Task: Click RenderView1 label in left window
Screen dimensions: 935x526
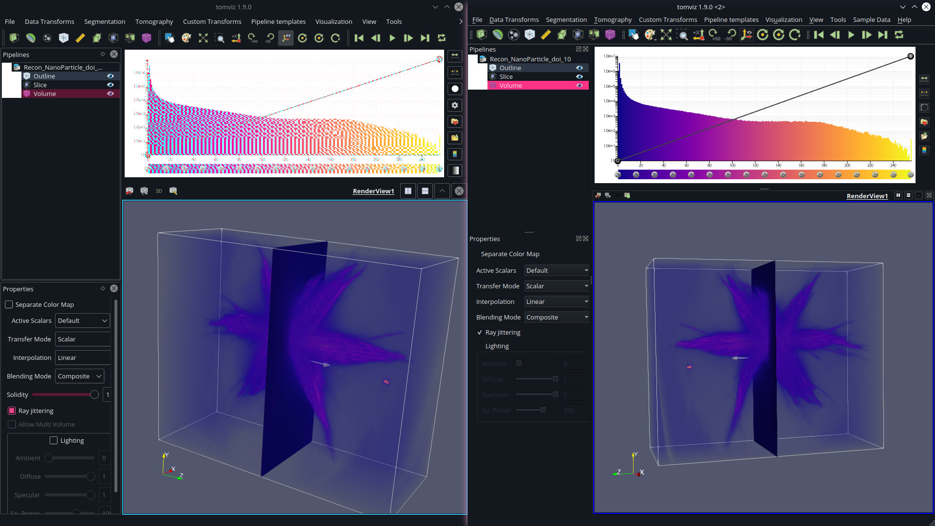Action: pos(373,191)
